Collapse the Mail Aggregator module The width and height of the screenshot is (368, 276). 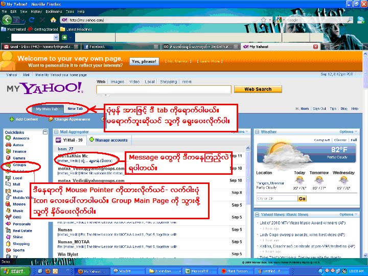tap(56, 132)
